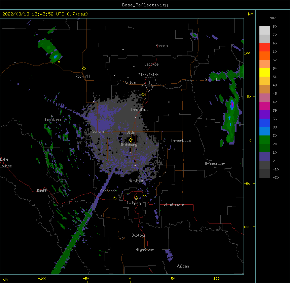Click the -100 tick label on the bottom axis
The height and width of the screenshot is (283, 290).
42,278
